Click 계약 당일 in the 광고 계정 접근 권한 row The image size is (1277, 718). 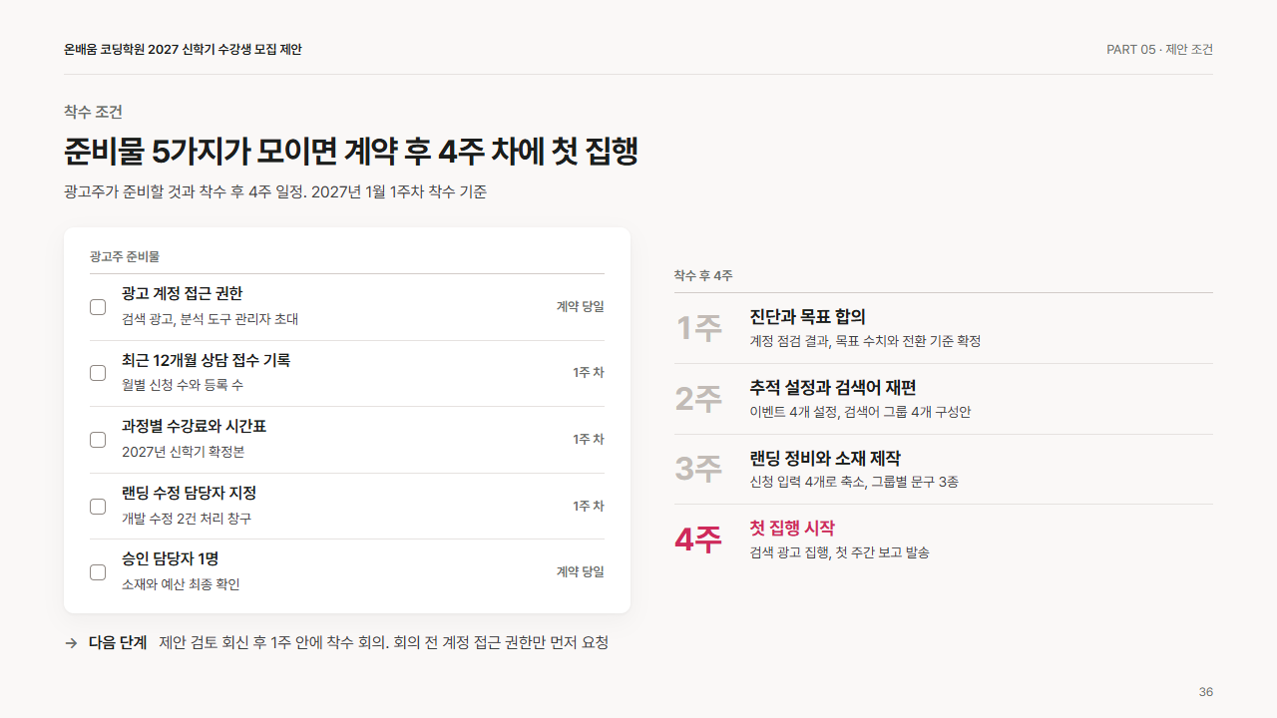click(581, 306)
